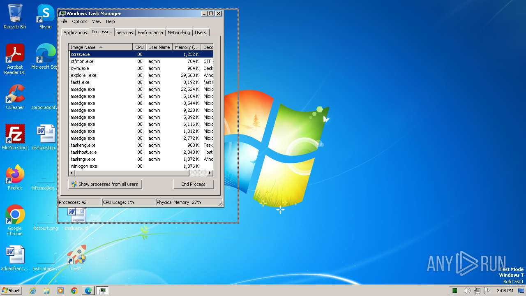Open the volume speaker tray icon
Viewport: 526px width, 296px height.
coord(467,291)
